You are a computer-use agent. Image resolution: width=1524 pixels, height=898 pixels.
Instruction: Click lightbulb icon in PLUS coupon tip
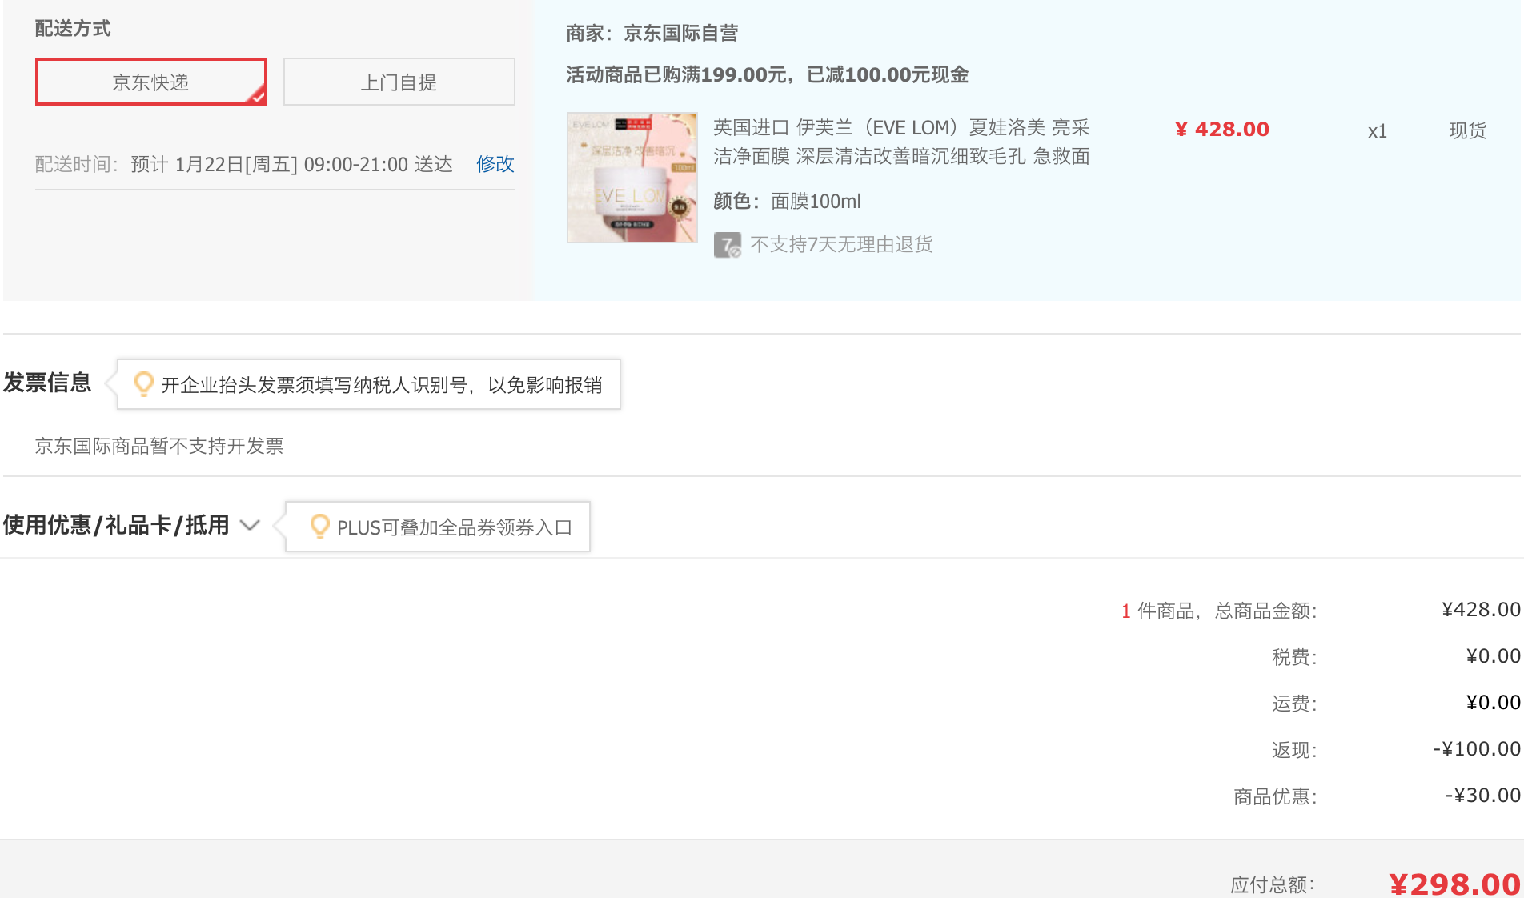point(319,527)
